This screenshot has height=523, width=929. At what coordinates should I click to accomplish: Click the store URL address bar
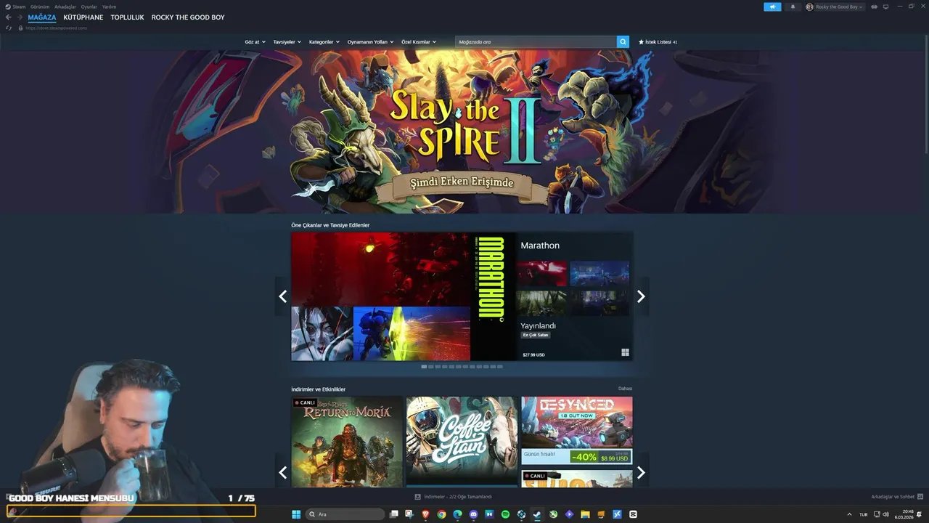tap(57, 28)
